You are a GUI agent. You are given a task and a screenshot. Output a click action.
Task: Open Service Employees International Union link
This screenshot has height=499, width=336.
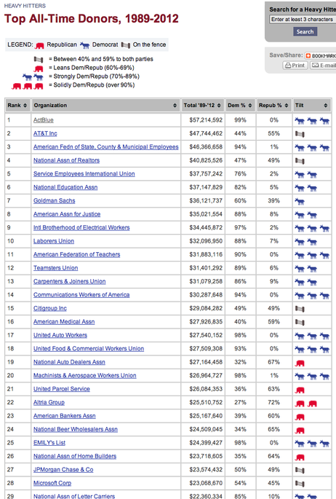pyautogui.click(x=84, y=174)
